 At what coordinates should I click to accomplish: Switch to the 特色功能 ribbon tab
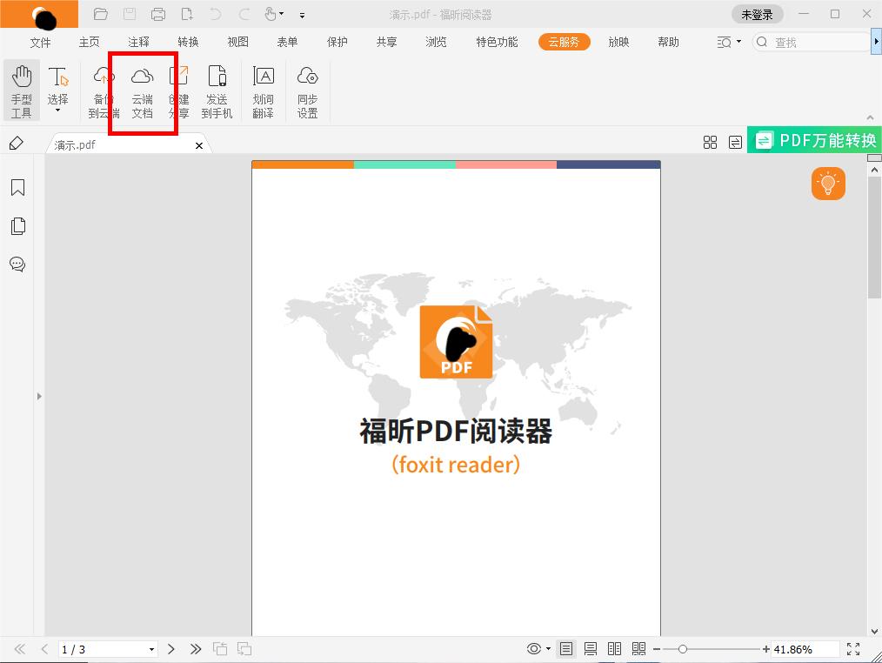(496, 41)
